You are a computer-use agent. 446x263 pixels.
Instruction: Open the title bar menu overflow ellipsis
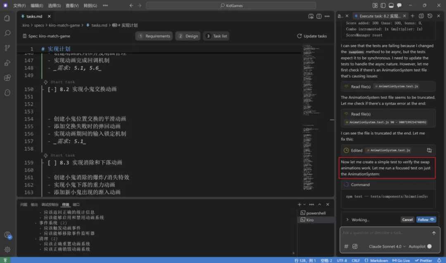click(105, 5)
